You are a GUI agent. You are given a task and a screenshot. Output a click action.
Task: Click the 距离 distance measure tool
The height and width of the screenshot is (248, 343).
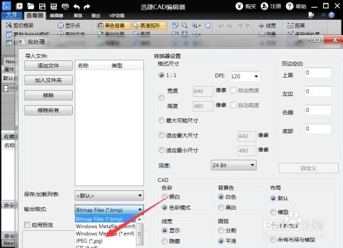(x=296, y=25)
